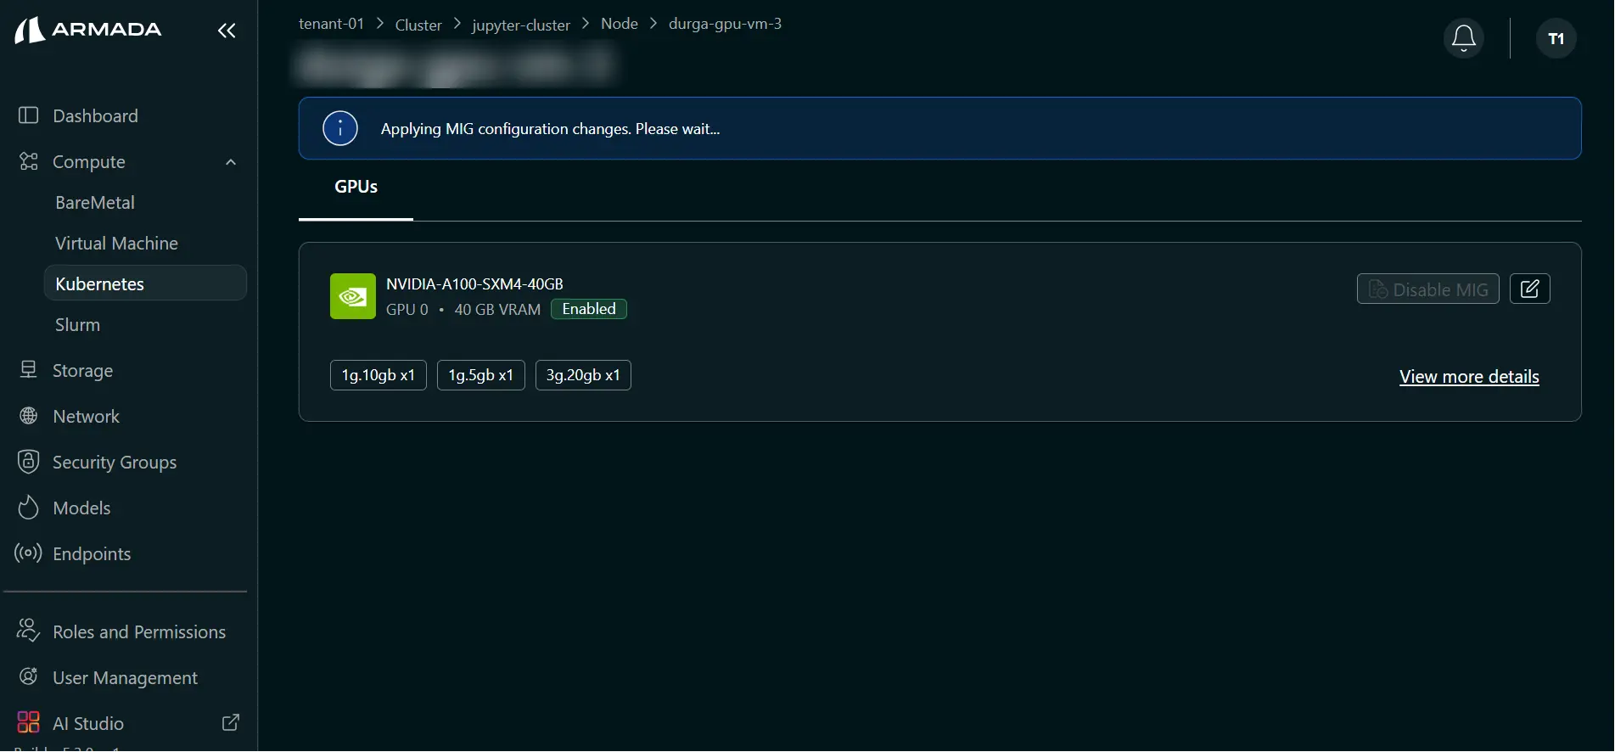Click the edit MIG configuration pencil icon
Image resolution: width=1615 pixels, height=752 pixels.
coord(1529,289)
